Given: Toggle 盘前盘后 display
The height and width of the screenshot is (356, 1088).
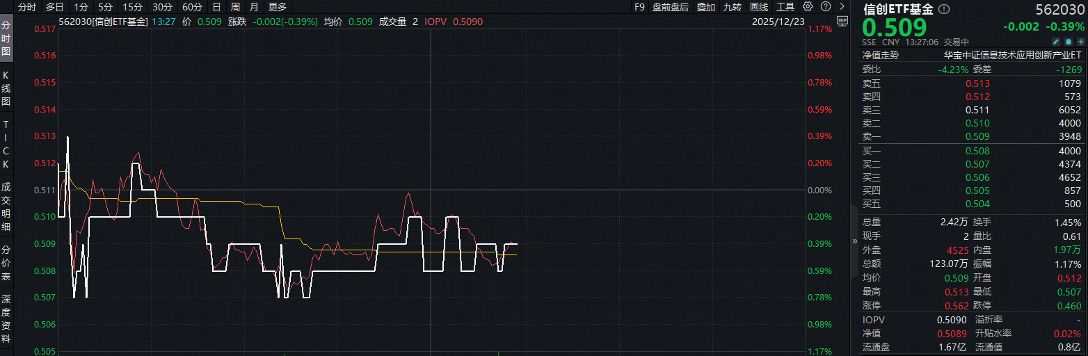Looking at the screenshot, I should (670, 7).
